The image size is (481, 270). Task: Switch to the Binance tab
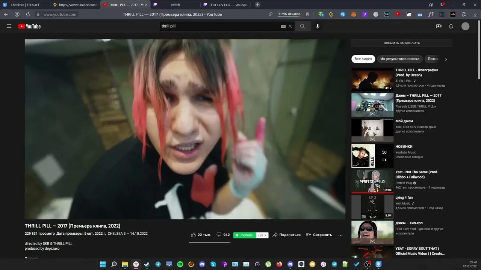[75, 5]
